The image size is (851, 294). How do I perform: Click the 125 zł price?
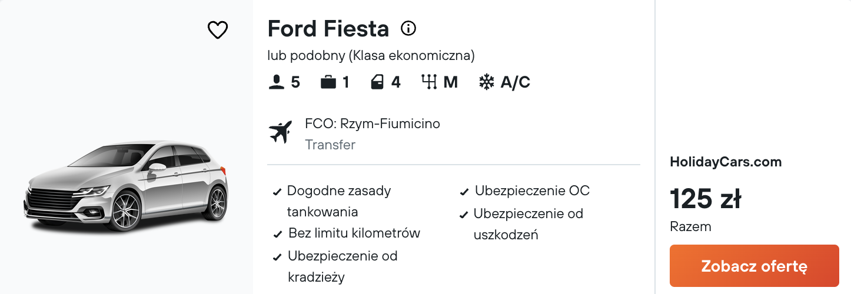click(705, 199)
